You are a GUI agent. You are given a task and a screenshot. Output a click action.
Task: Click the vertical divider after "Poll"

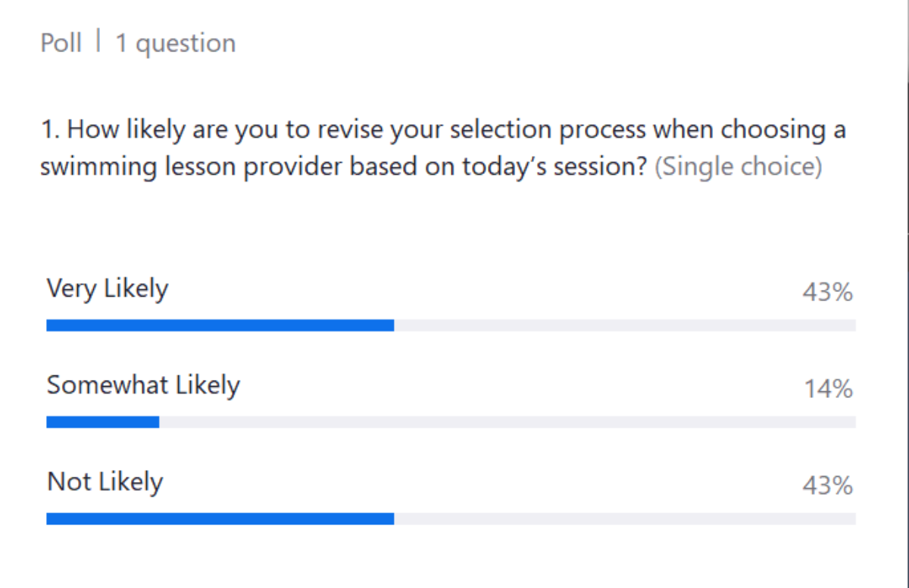coord(98,42)
